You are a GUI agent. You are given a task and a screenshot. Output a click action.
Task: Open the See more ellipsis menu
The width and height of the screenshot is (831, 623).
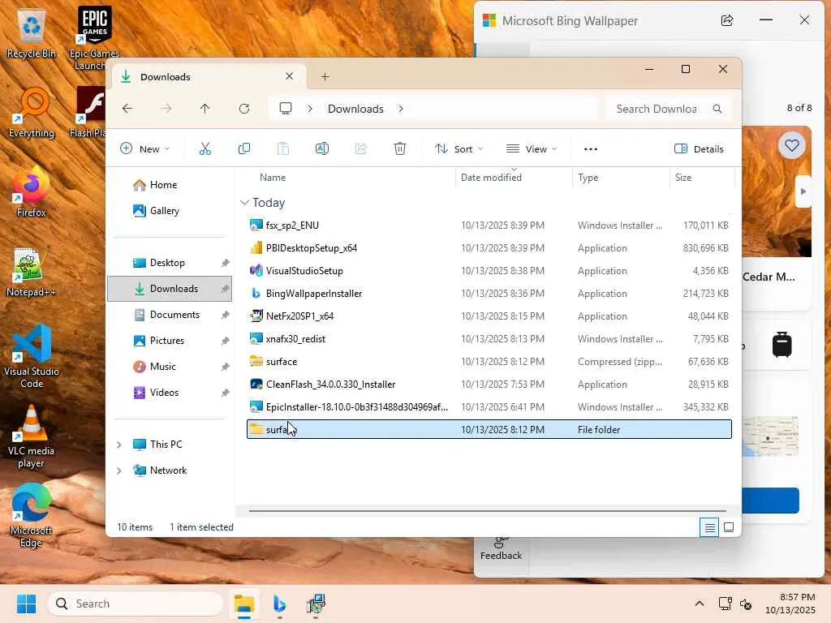coord(591,149)
